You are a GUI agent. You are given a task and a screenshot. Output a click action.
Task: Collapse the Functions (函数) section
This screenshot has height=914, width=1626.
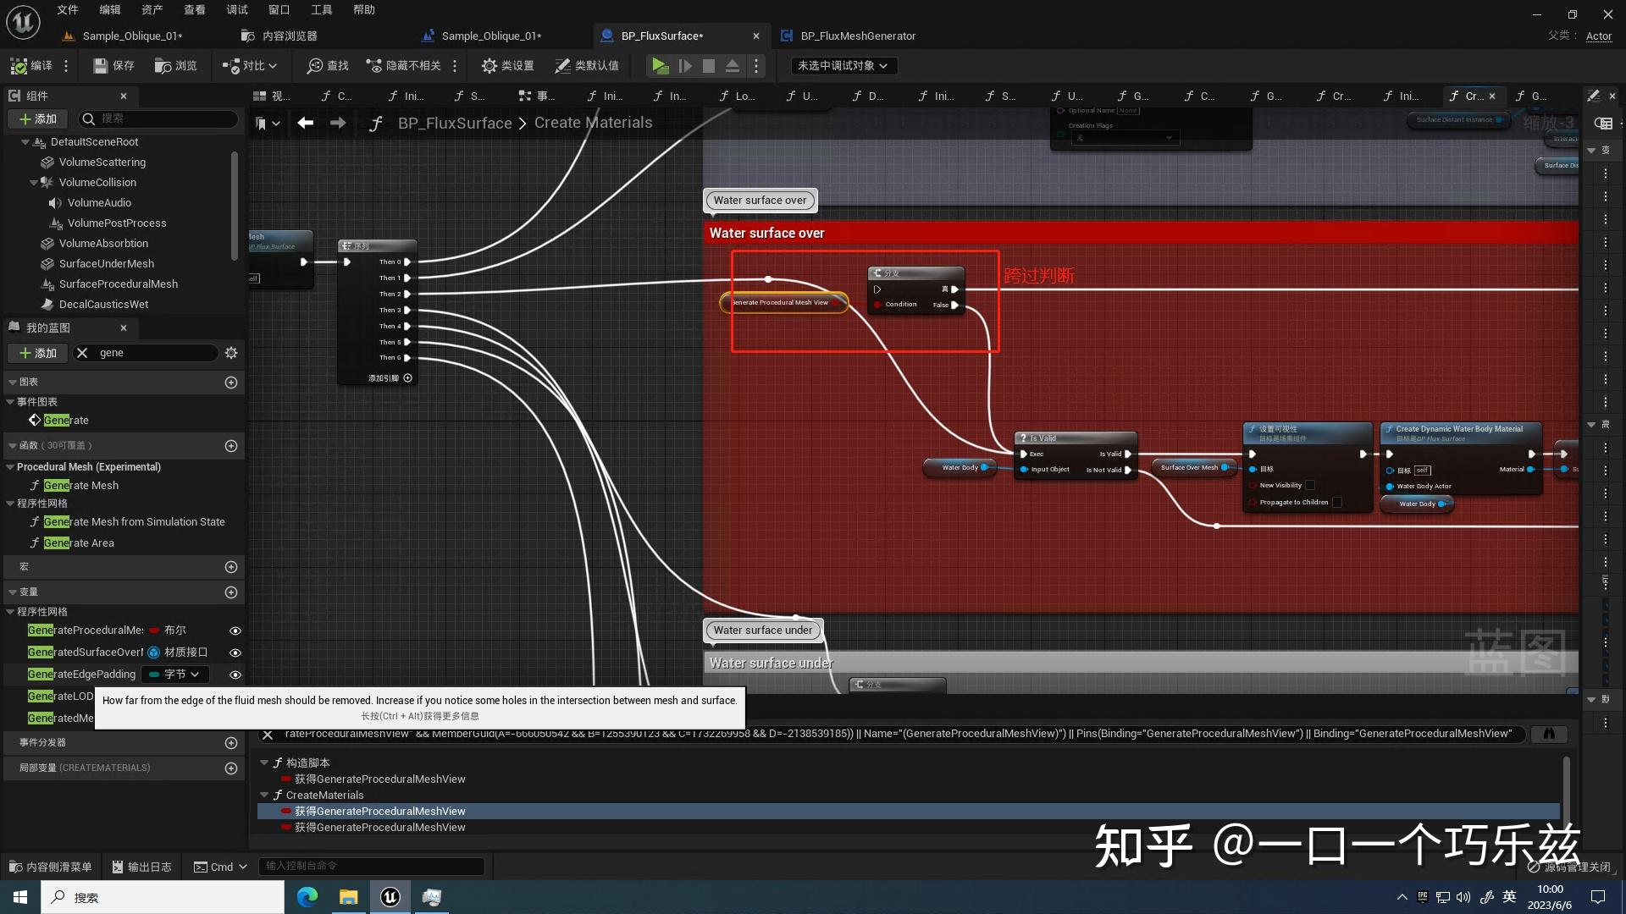[12, 445]
